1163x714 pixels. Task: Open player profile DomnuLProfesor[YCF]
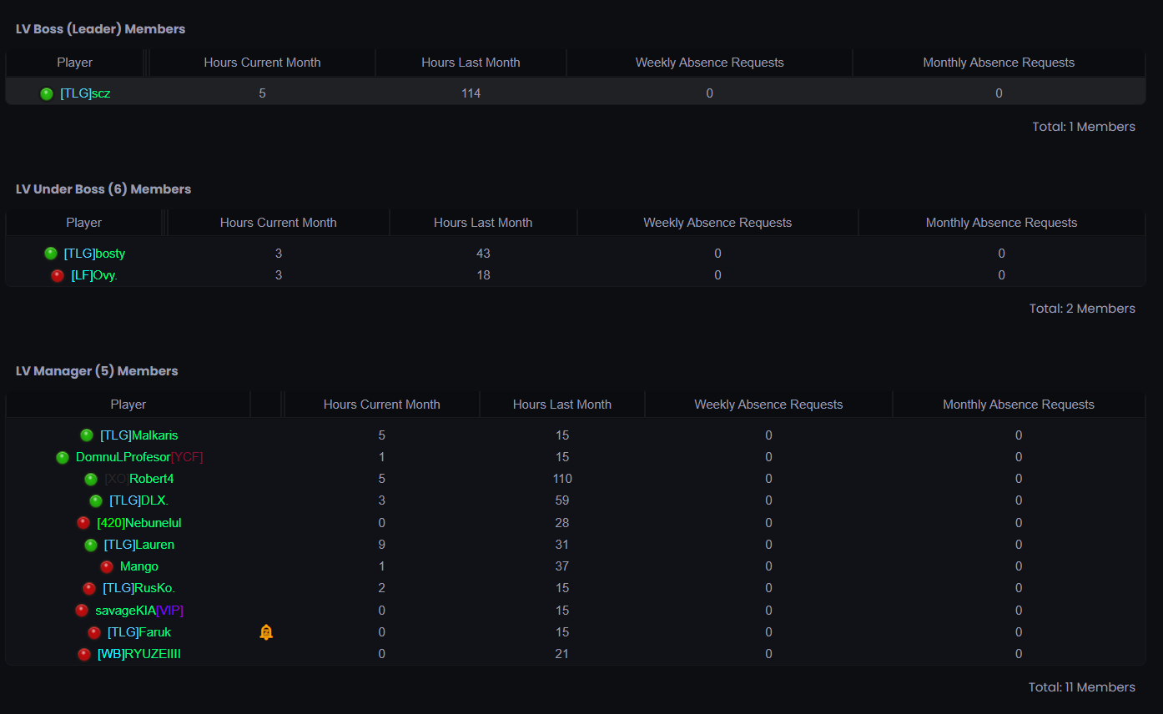(139, 457)
